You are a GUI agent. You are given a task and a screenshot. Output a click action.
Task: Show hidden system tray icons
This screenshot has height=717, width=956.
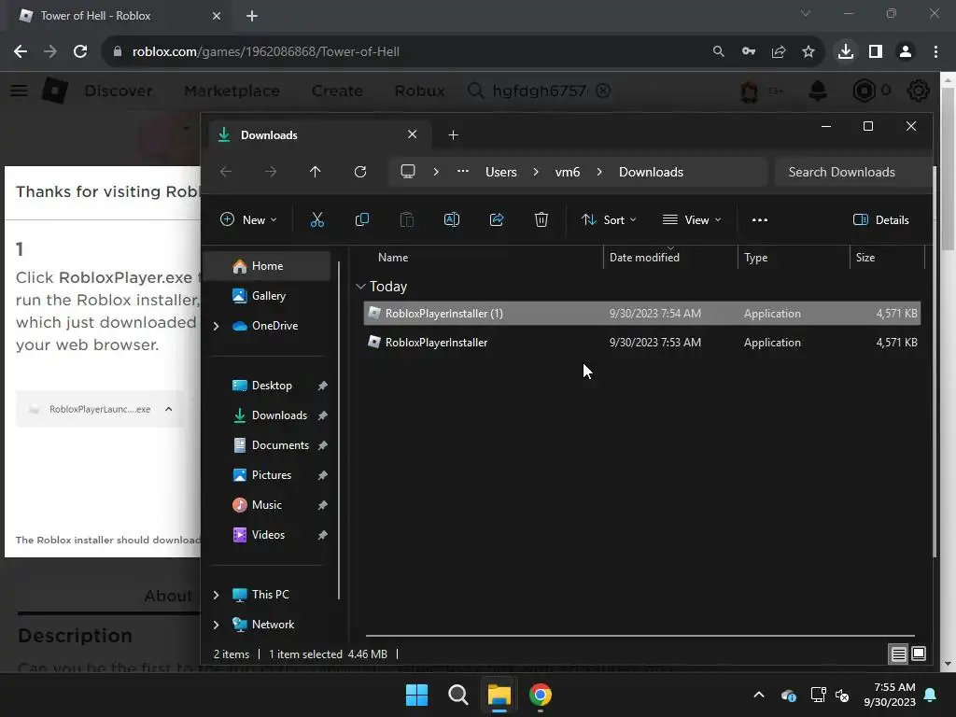click(x=759, y=695)
